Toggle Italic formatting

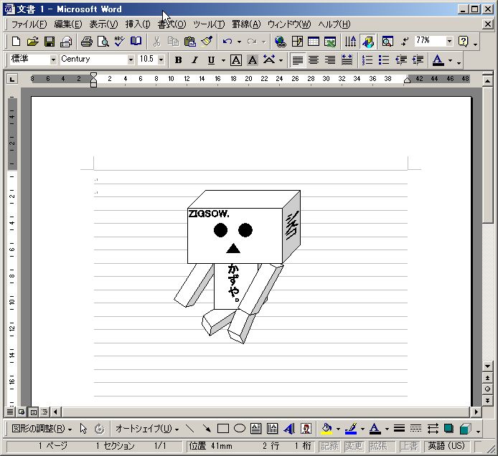194,60
